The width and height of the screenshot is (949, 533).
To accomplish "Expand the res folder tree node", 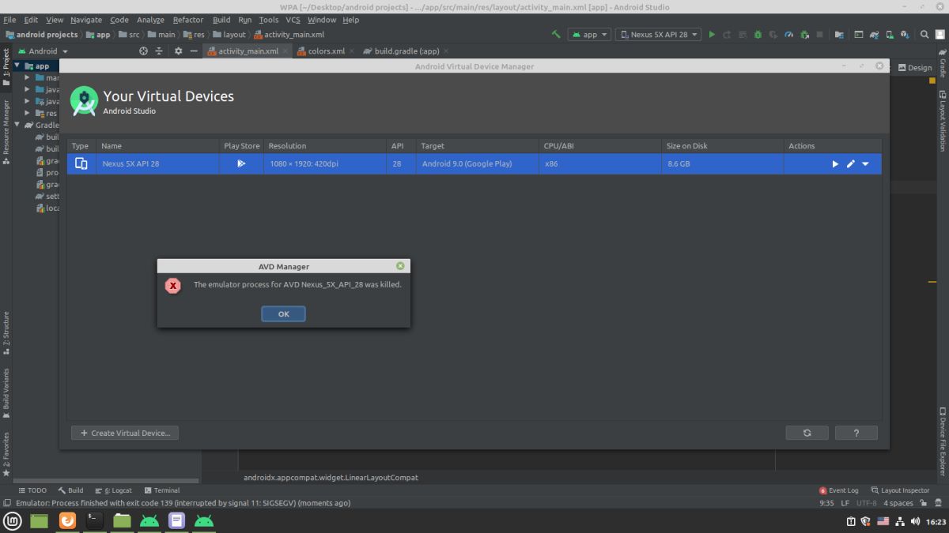I will 28,113.
